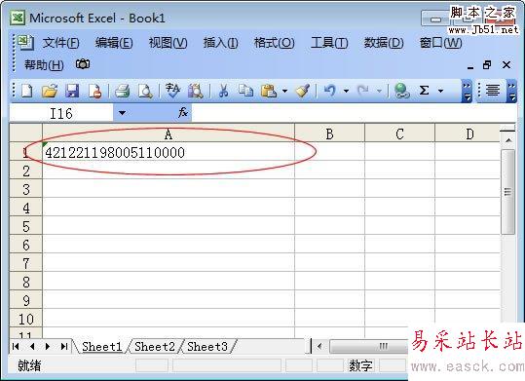525x381 pixels.
Task: Click the vertical scrollbar thumb
Action: pos(507,192)
